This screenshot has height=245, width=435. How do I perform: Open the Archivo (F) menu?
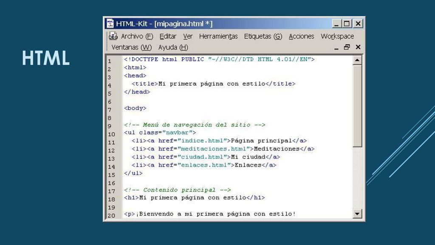tap(137, 37)
